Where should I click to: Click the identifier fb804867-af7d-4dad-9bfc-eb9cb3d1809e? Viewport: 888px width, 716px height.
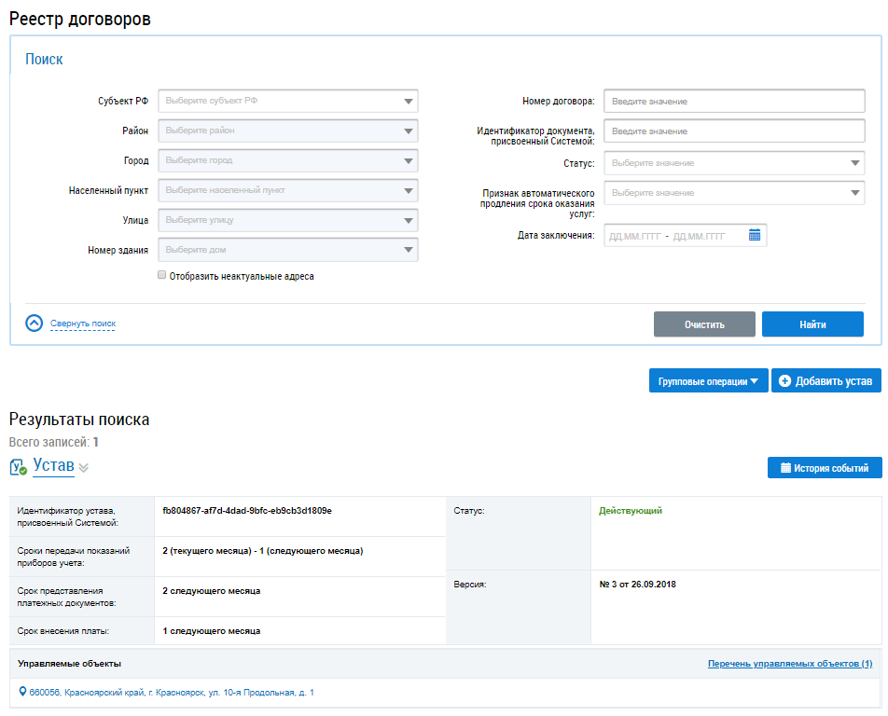click(247, 511)
